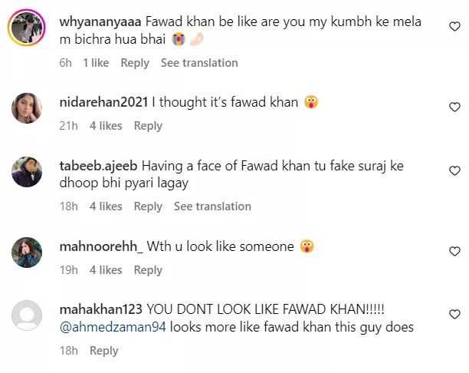
Task: Open nidarehan2021's avatar
Action: pyautogui.click(x=26, y=108)
